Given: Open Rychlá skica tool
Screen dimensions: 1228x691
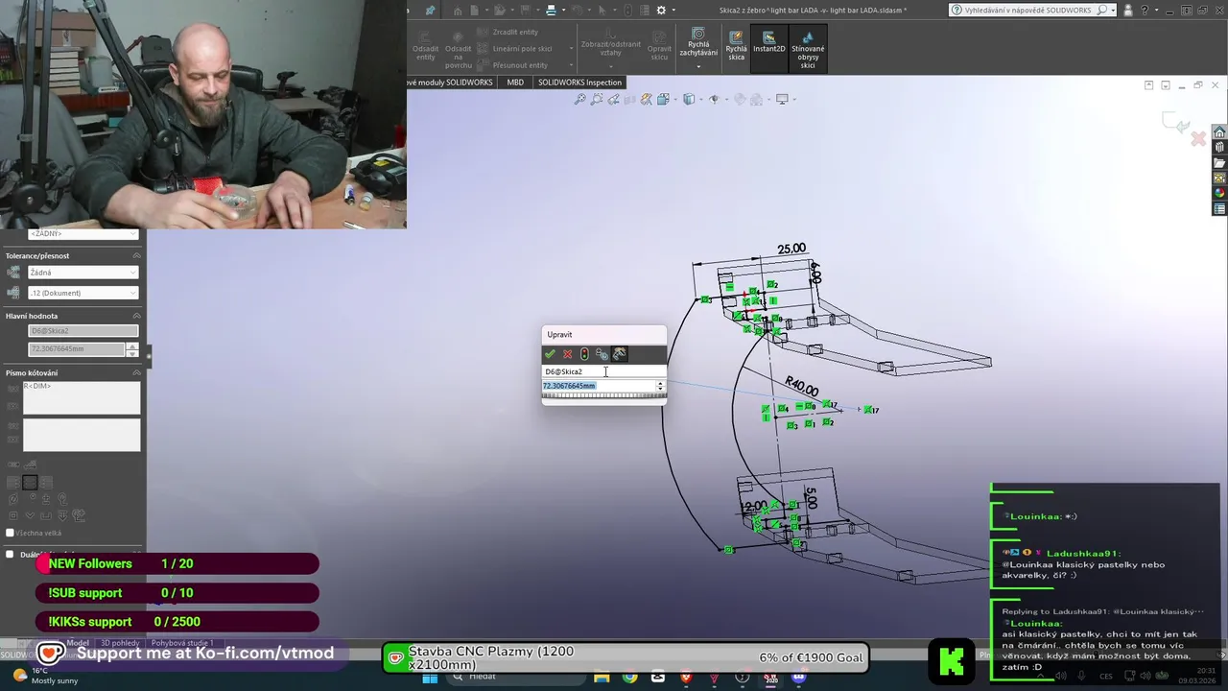Looking at the screenshot, I should click(736, 45).
